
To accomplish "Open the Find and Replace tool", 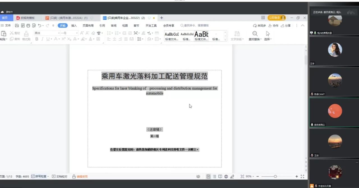I will pos(255,36).
